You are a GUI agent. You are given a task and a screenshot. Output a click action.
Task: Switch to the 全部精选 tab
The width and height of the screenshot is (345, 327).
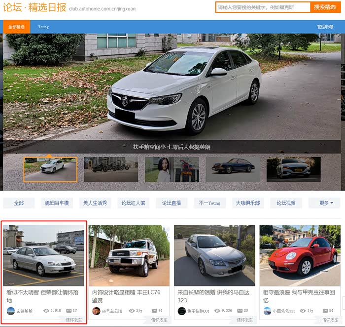(16, 27)
